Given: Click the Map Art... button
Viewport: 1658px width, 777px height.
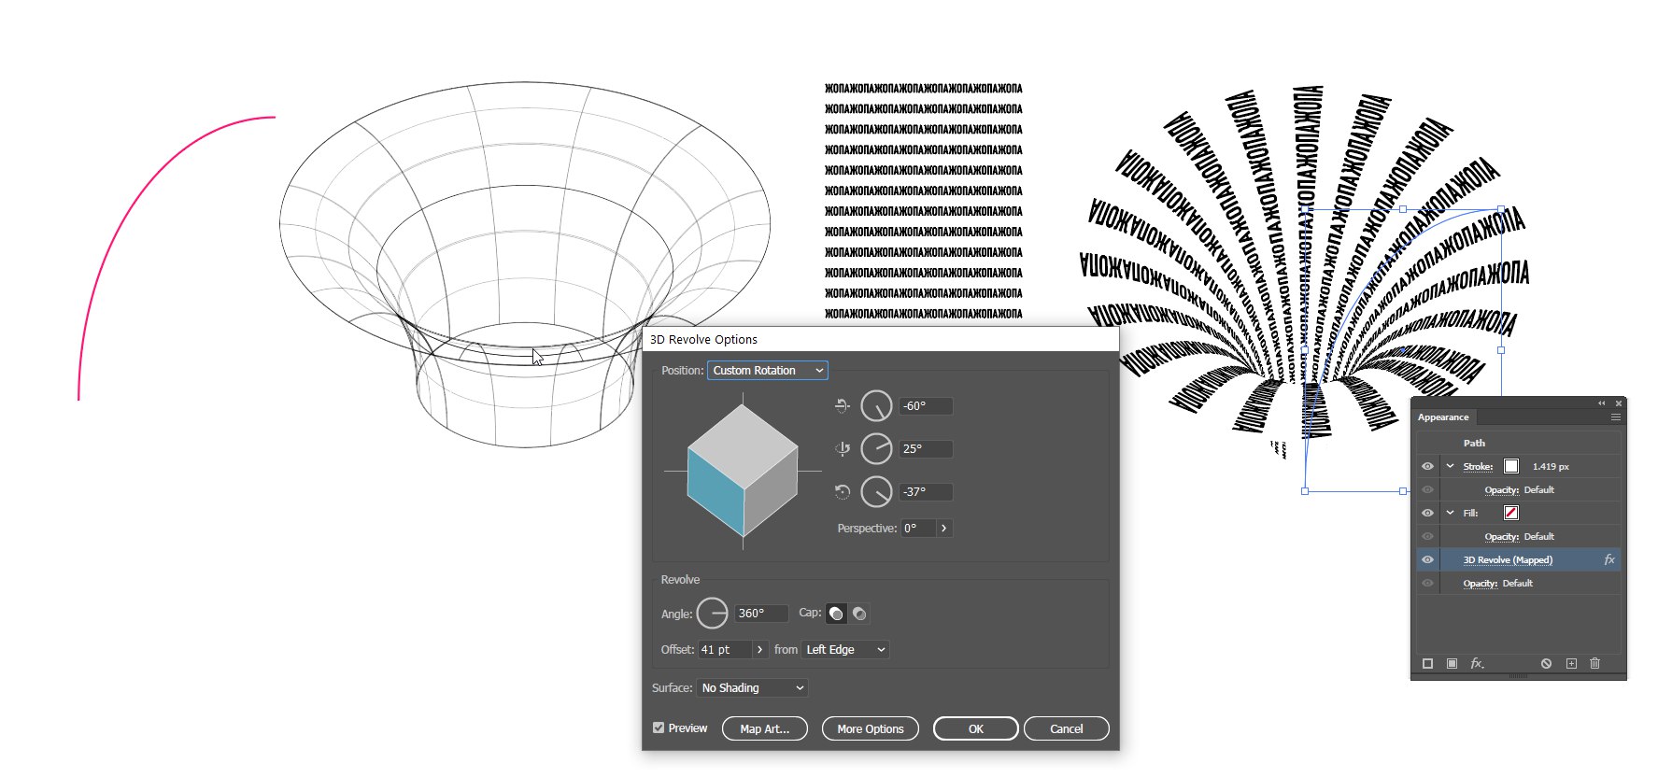Looking at the screenshot, I should pyautogui.click(x=765, y=728).
